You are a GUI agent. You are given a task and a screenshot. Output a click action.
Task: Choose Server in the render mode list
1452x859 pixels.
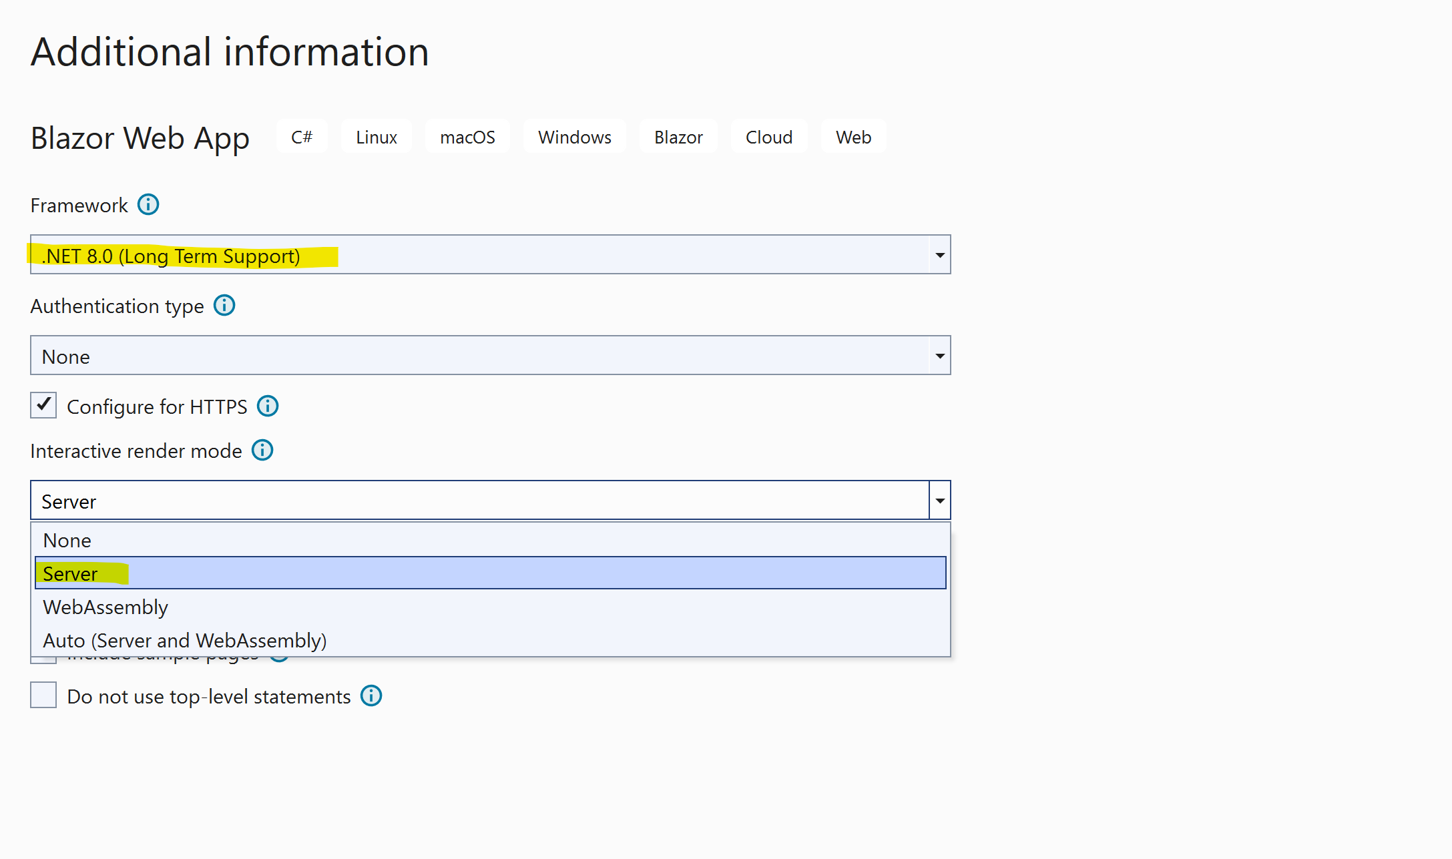[70, 573]
